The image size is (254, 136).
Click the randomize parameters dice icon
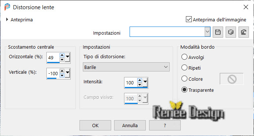[231, 32]
